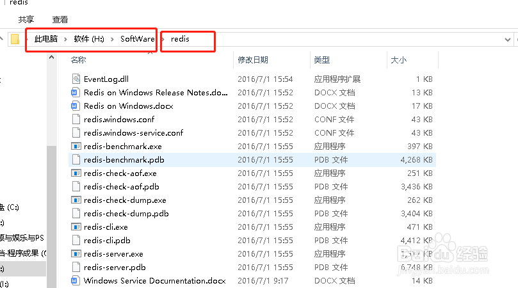Expand the chevron before redis breadcrumb

(x=163, y=39)
